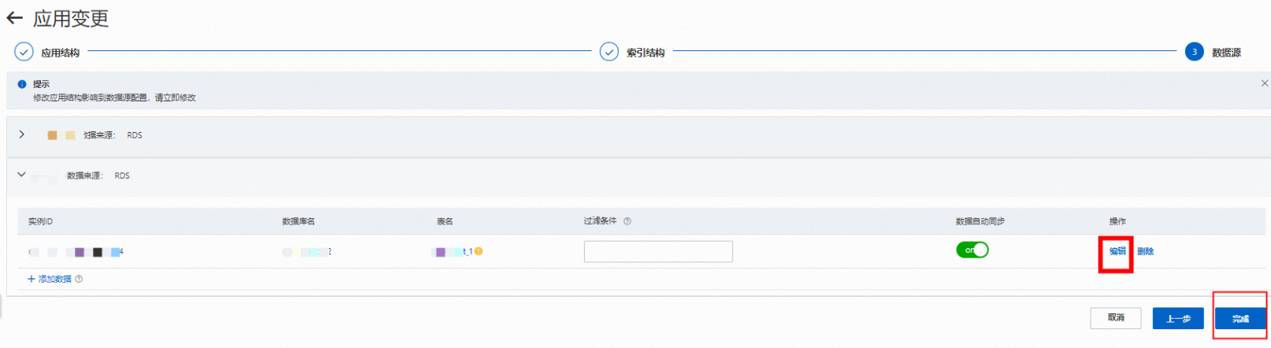Click the 实例ID column header
Viewport: 1271px width, 348px height.
(40, 222)
